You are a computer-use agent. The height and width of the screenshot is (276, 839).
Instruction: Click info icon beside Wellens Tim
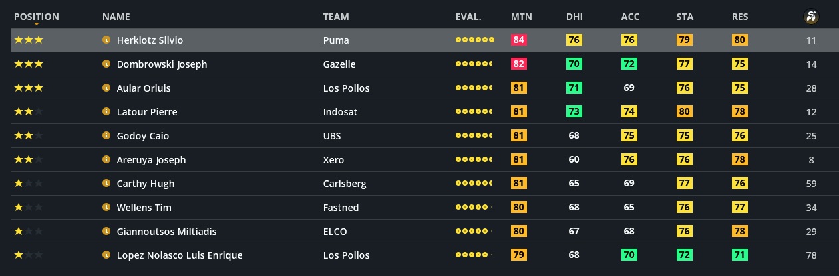pos(106,208)
